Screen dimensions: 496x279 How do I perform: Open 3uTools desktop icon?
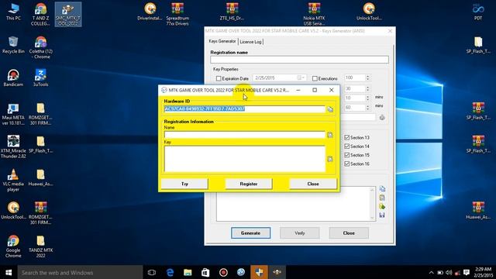click(x=40, y=77)
